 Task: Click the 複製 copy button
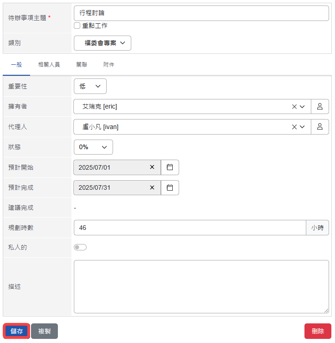pos(44,331)
